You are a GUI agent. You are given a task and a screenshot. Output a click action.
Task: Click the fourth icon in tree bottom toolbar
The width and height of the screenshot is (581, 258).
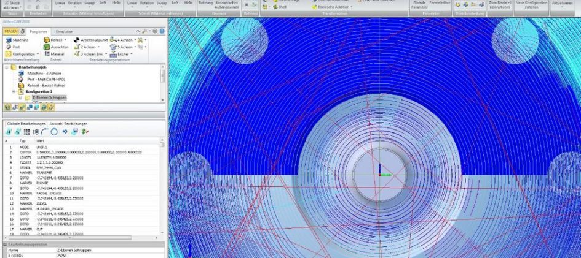[x=30, y=107]
